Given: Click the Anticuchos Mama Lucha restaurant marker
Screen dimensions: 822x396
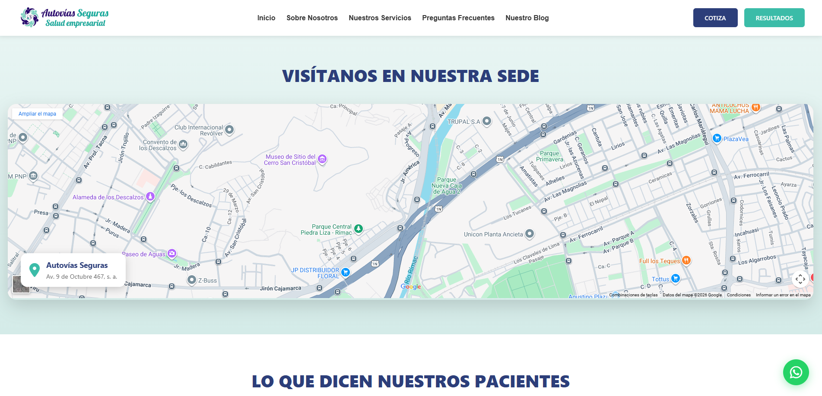Looking at the screenshot, I should pyautogui.click(x=756, y=108).
